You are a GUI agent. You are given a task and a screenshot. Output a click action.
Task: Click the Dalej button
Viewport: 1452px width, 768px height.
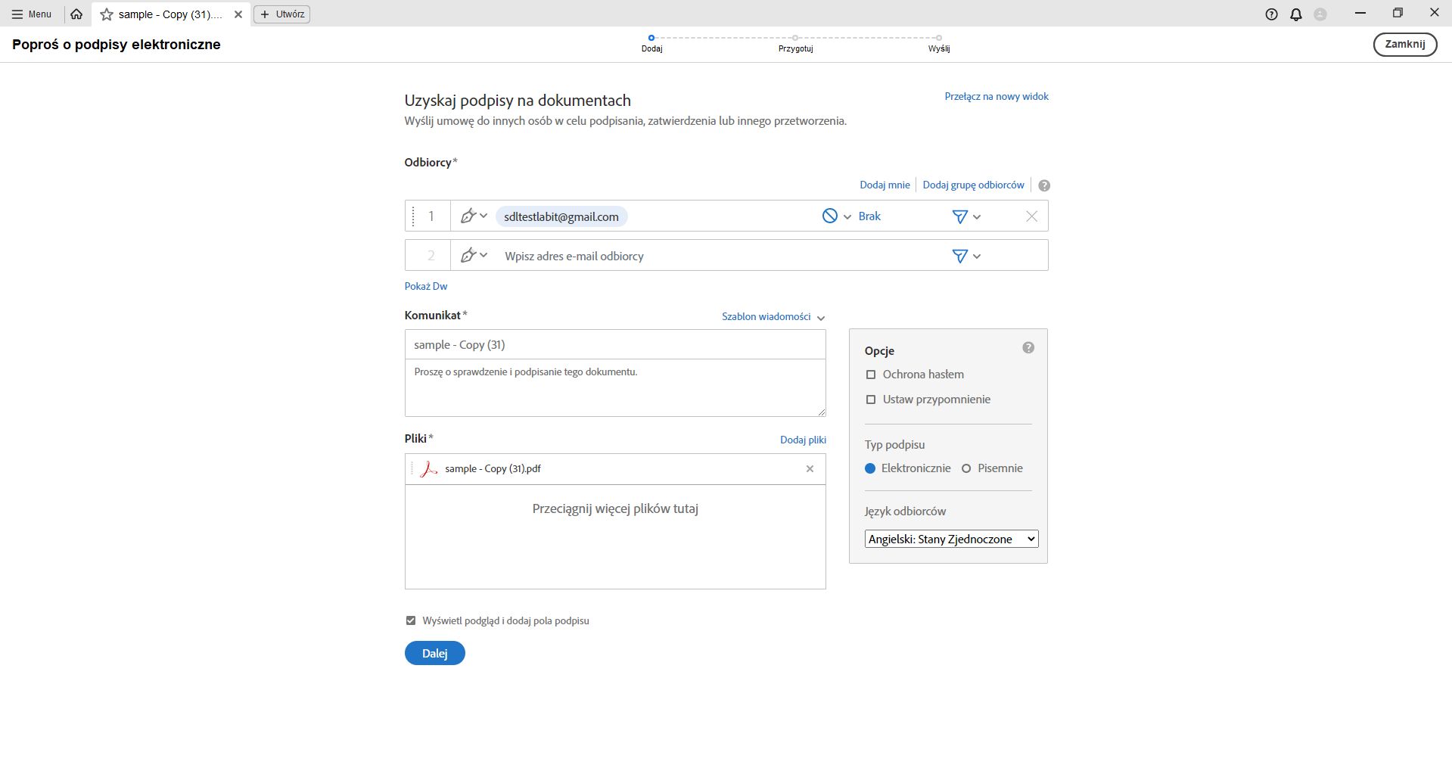pyautogui.click(x=434, y=653)
